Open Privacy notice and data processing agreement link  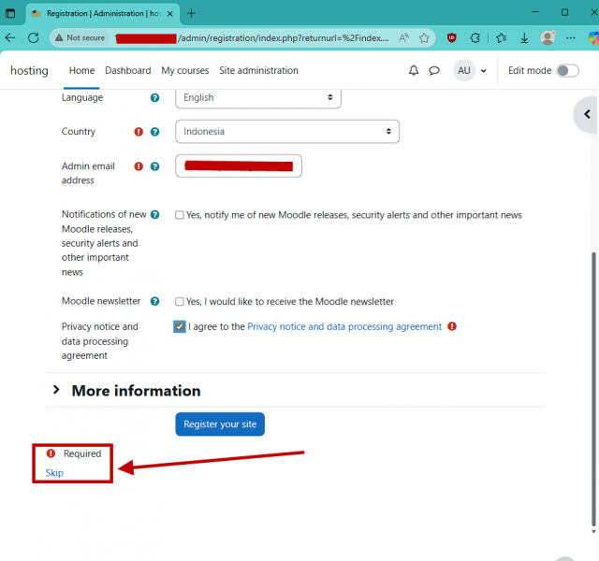coord(344,326)
